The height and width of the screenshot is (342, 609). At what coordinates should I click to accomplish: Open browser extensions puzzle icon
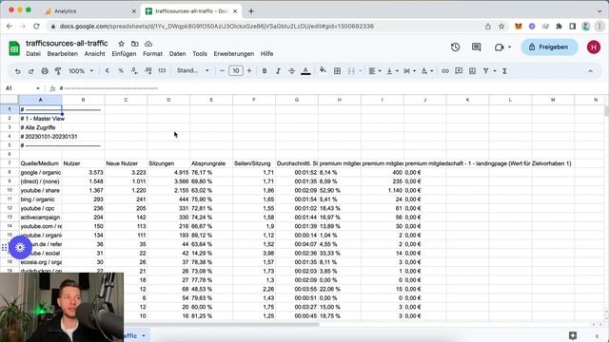coord(559,26)
